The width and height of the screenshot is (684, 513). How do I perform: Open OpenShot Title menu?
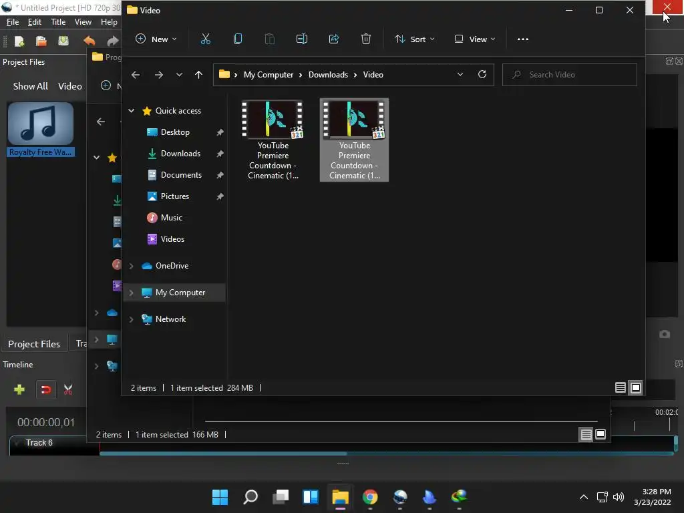58,22
